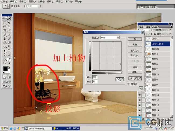This screenshot has width=175, height=131.
Task: Select the Type tool
Action: point(9,51)
